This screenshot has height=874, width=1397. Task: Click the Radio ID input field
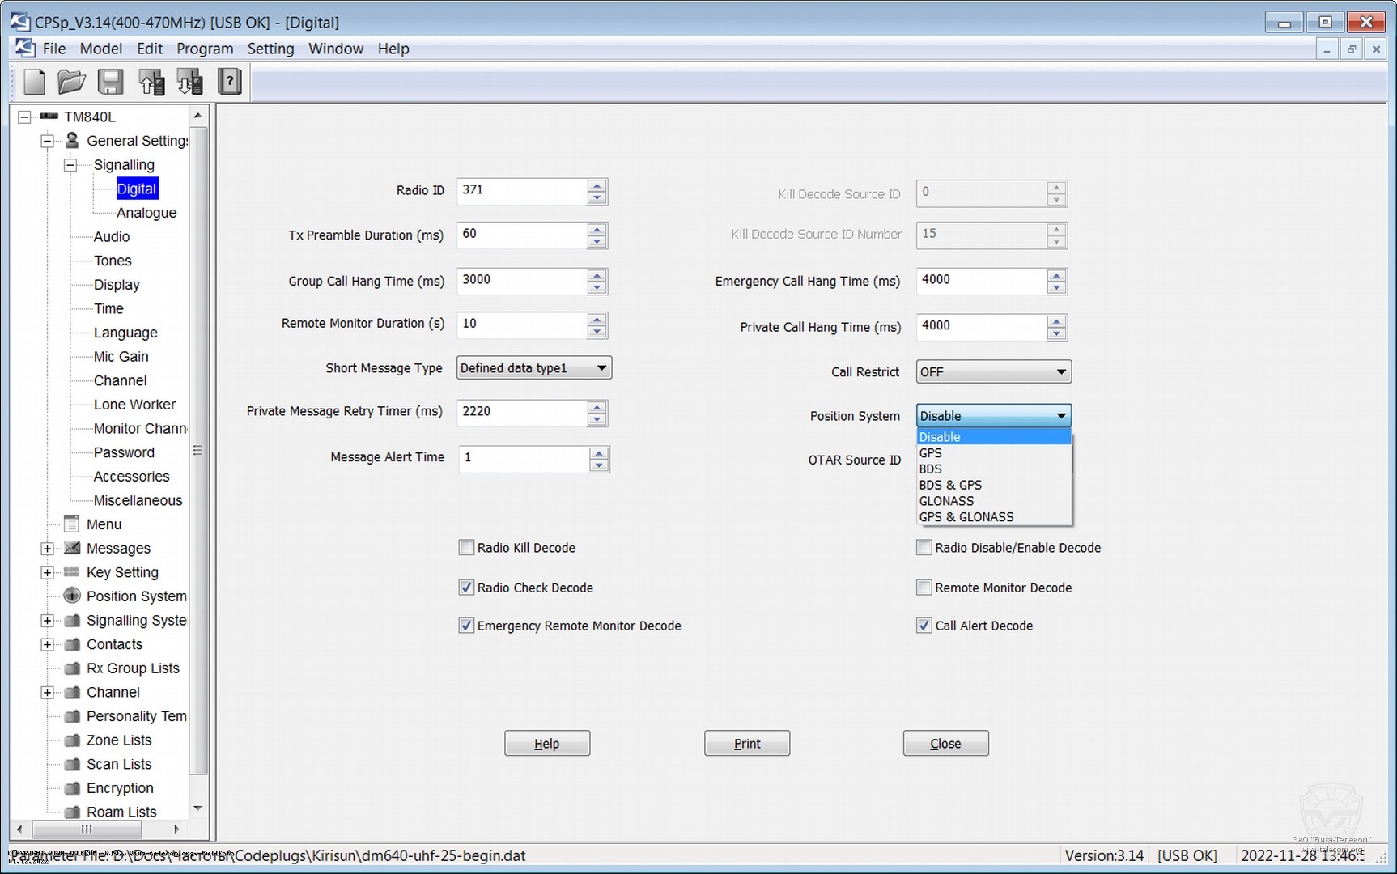click(522, 191)
